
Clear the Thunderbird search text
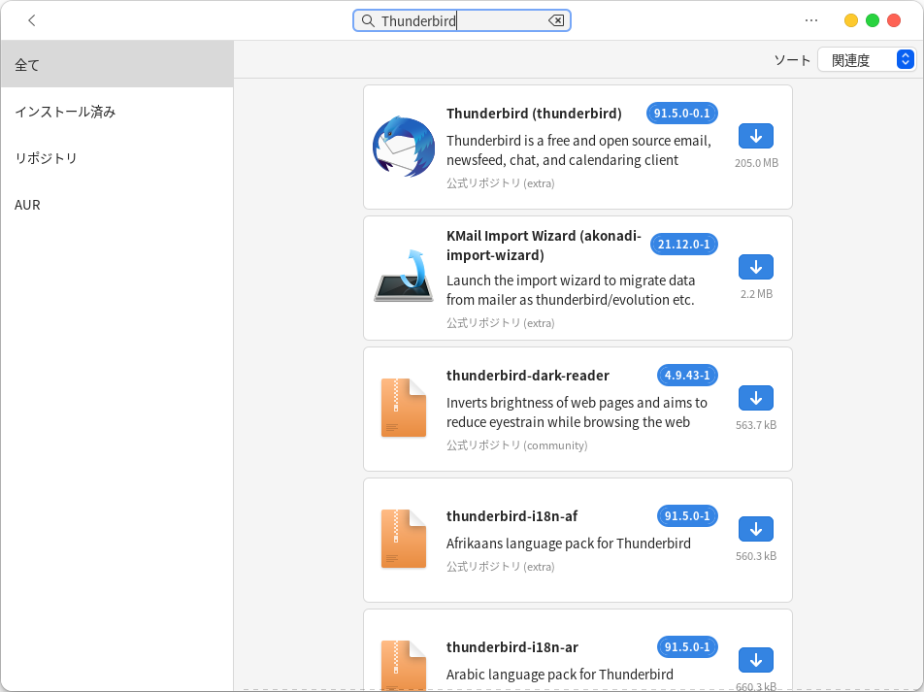click(556, 20)
